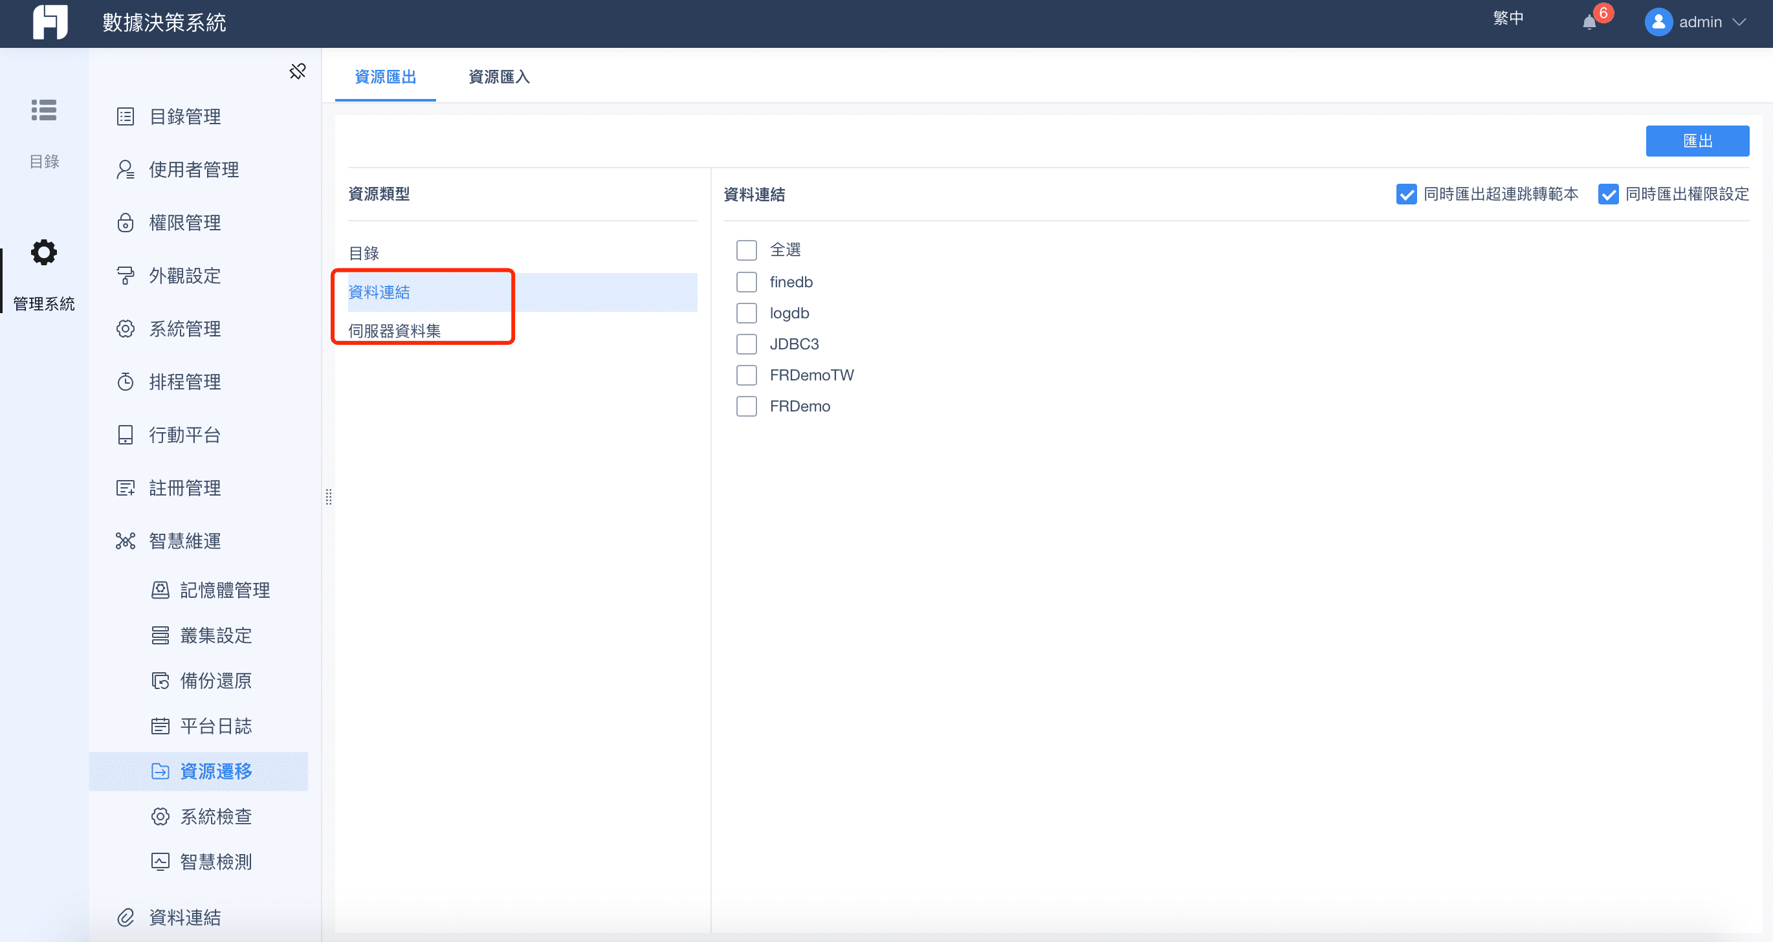
Task: Select 目錄 resource type
Action: (x=522, y=253)
